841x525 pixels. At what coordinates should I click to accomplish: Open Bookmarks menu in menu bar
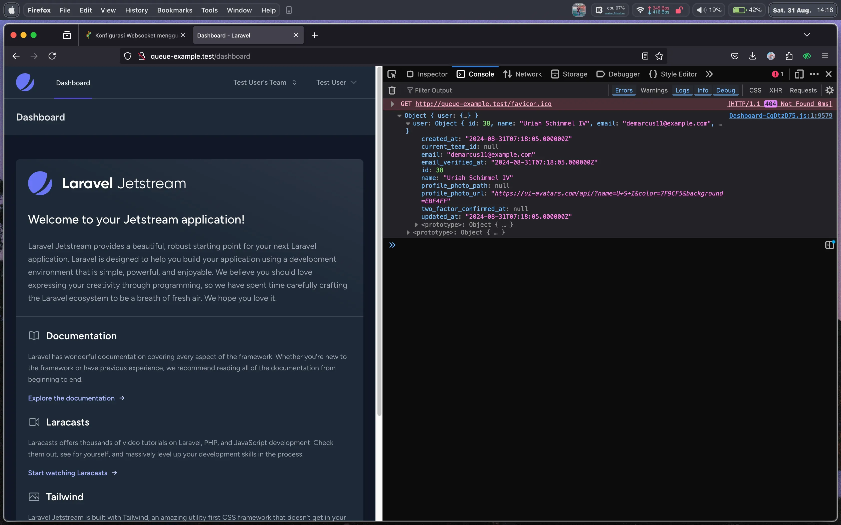pos(174,10)
